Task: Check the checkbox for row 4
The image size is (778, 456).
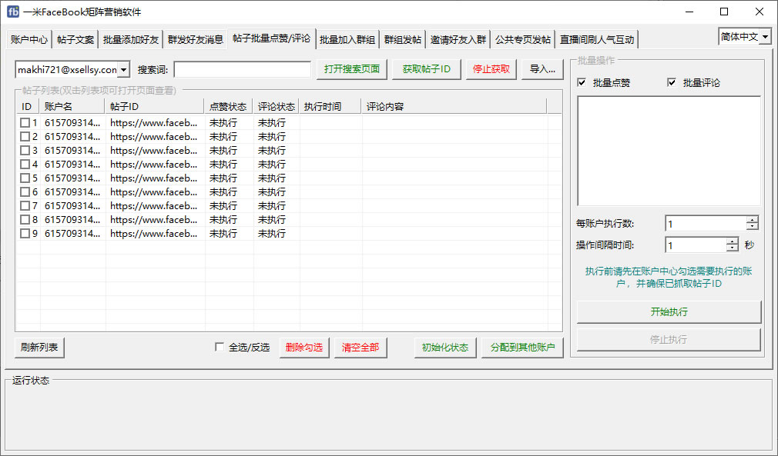Action: point(25,165)
